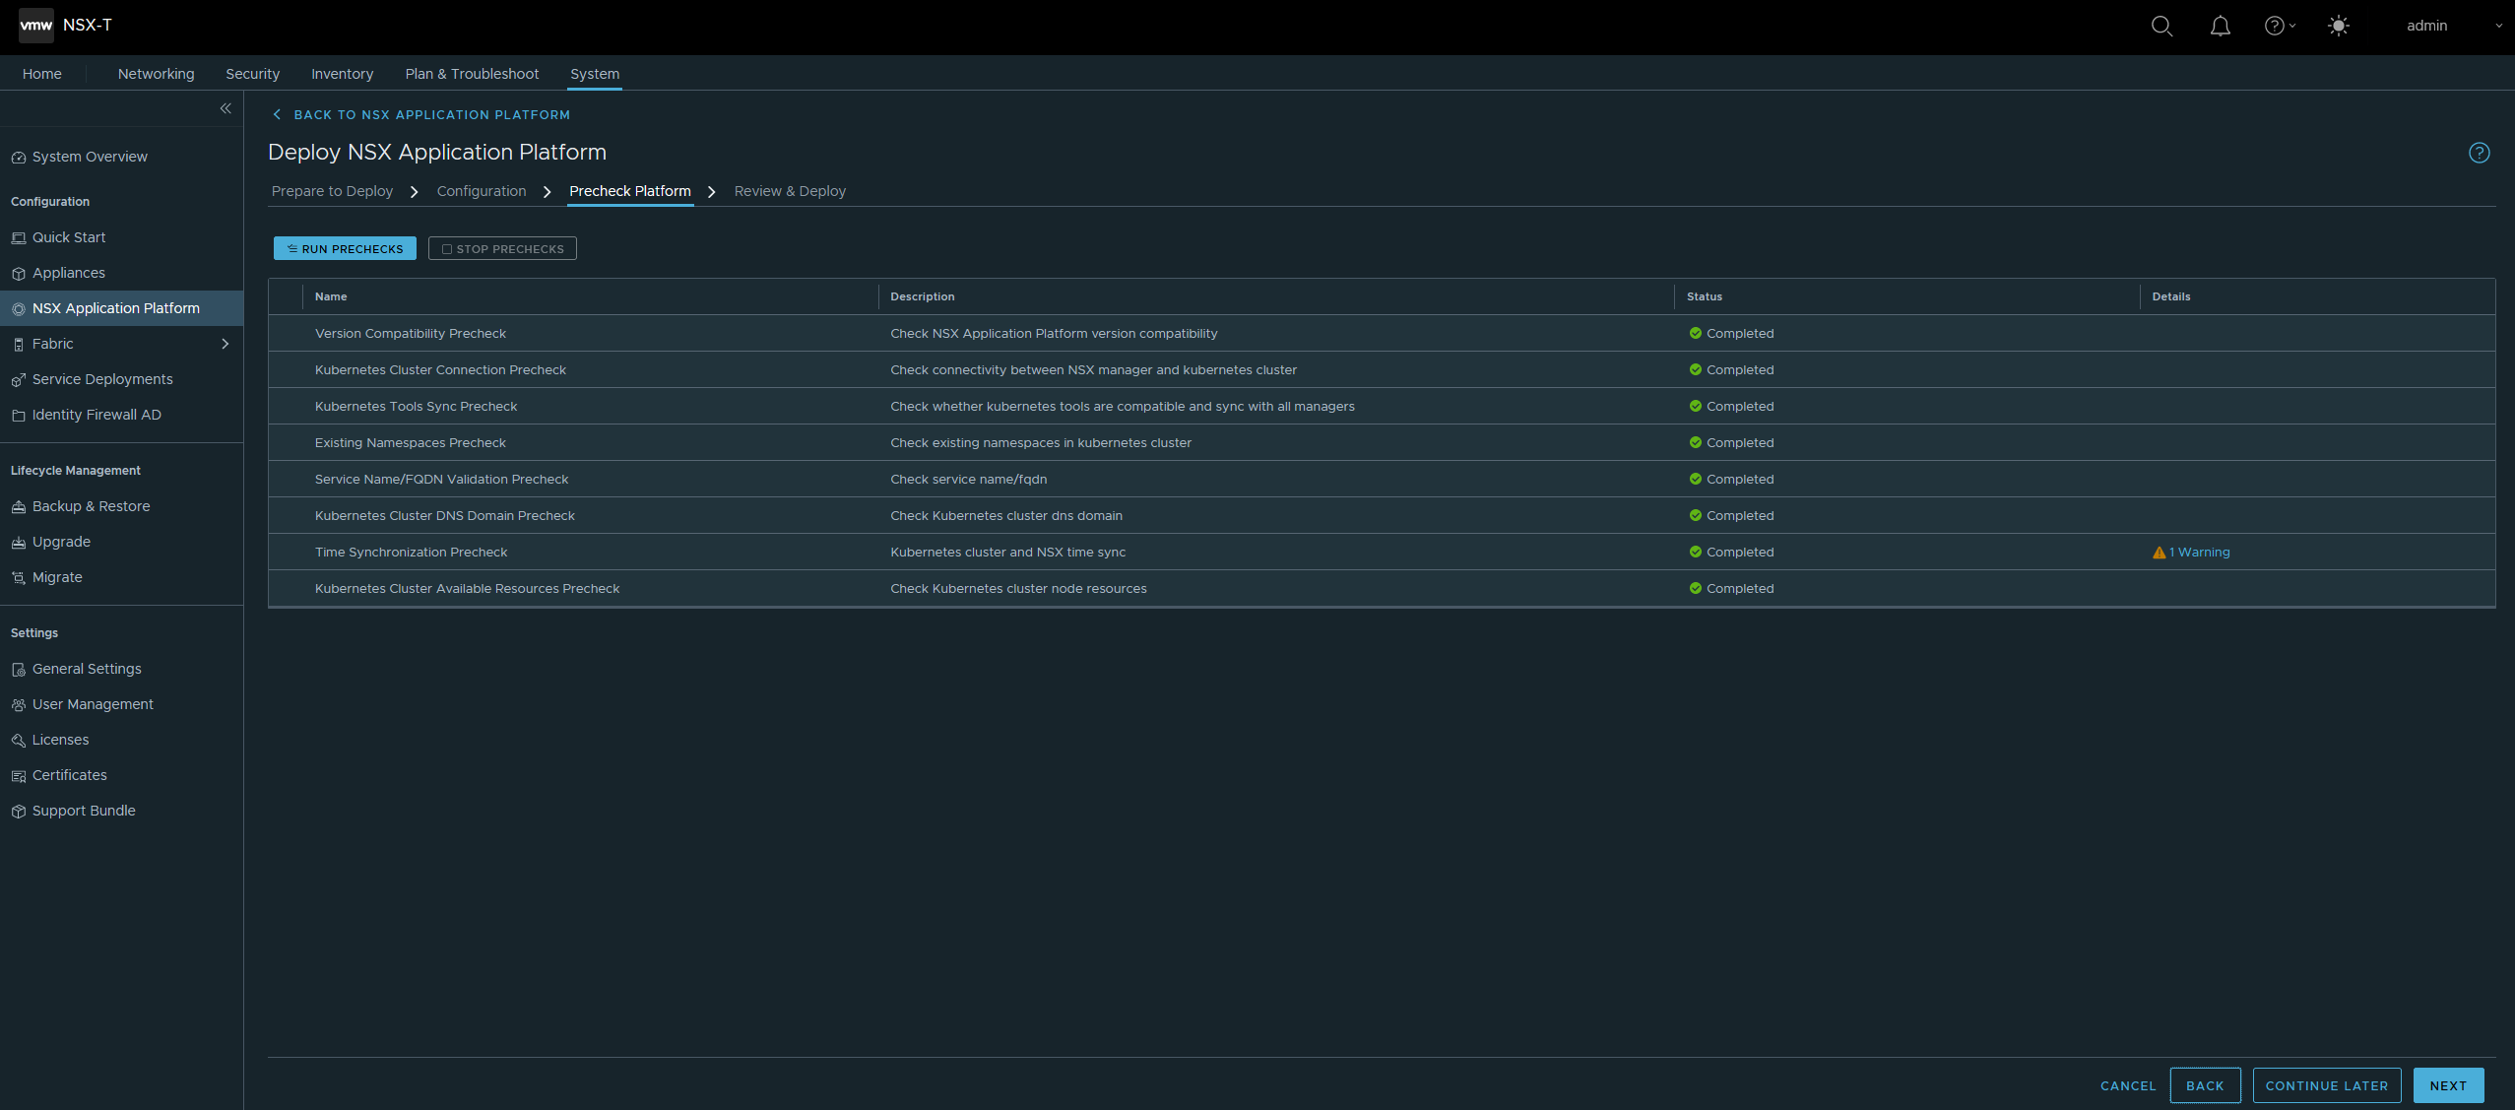Click 'Kubernetes cluster and NSX time sync' description
This screenshot has height=1110, width=2515.
coord(1007,553)
